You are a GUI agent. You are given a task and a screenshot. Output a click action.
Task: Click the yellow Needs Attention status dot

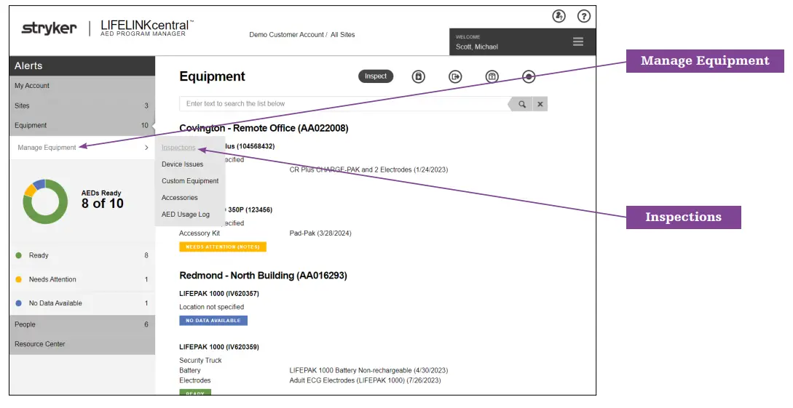tap(19, 279)
